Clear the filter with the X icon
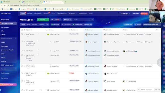The height and width of the screenshot is (93, 165). (92, 20)
